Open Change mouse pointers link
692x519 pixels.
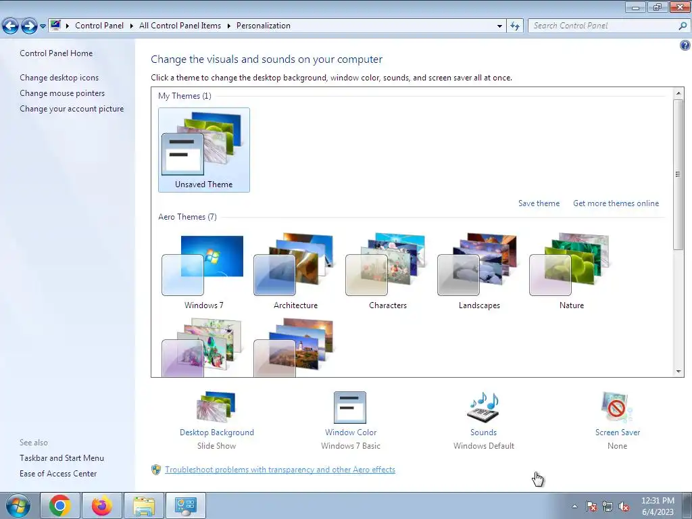click(62, 93)
